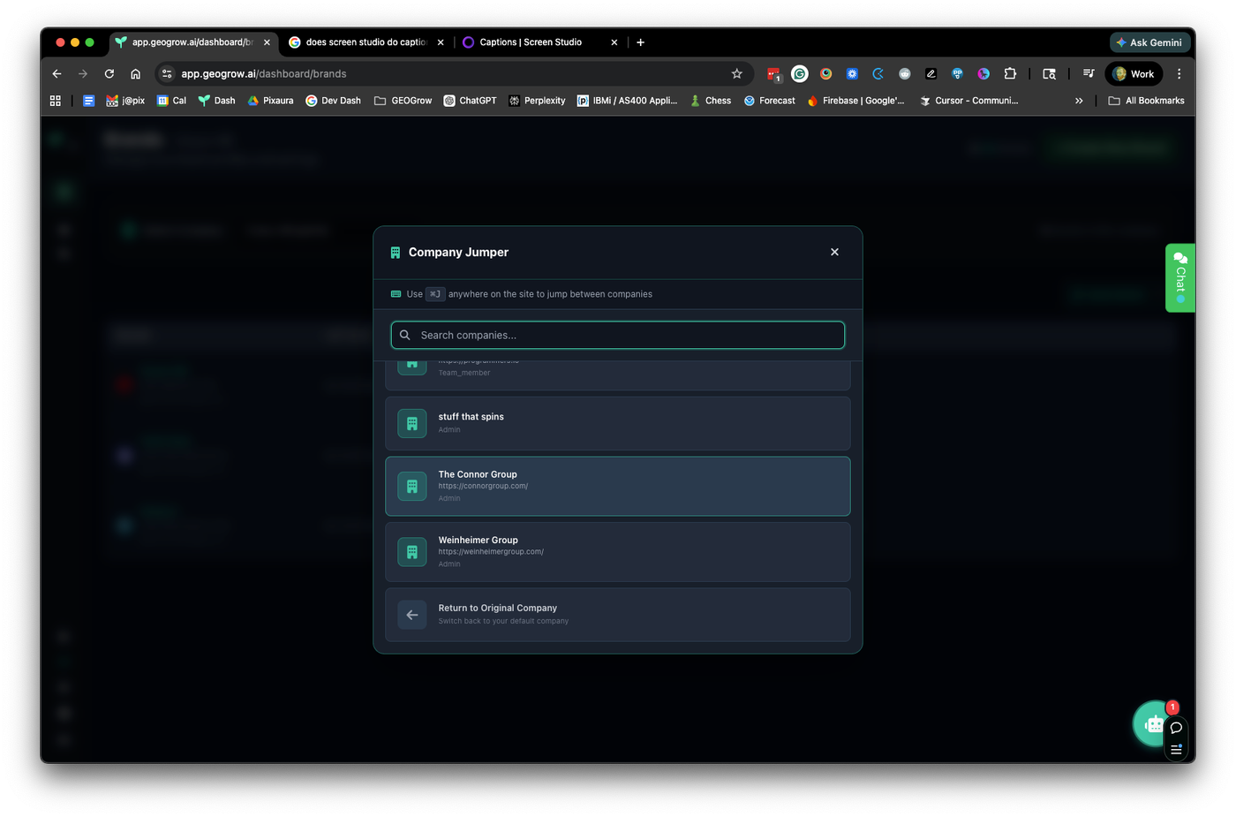Click the chatbot robot assistant icon
This screenshot has width=1236, height=817.
[1154, 723]
